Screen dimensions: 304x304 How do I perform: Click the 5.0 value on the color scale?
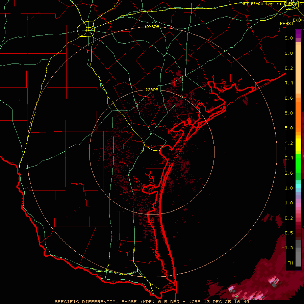289,128
